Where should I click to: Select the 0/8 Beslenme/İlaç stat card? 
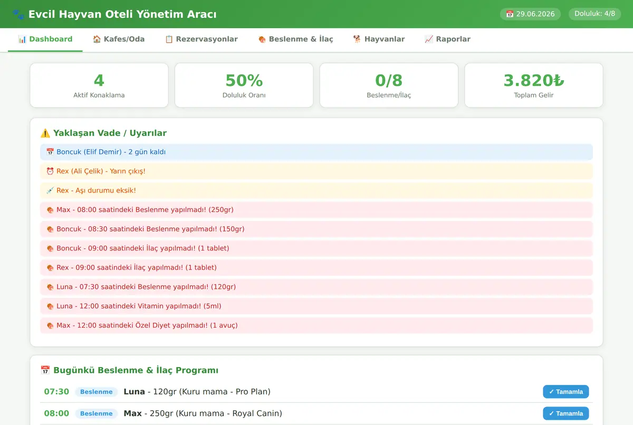389,85
